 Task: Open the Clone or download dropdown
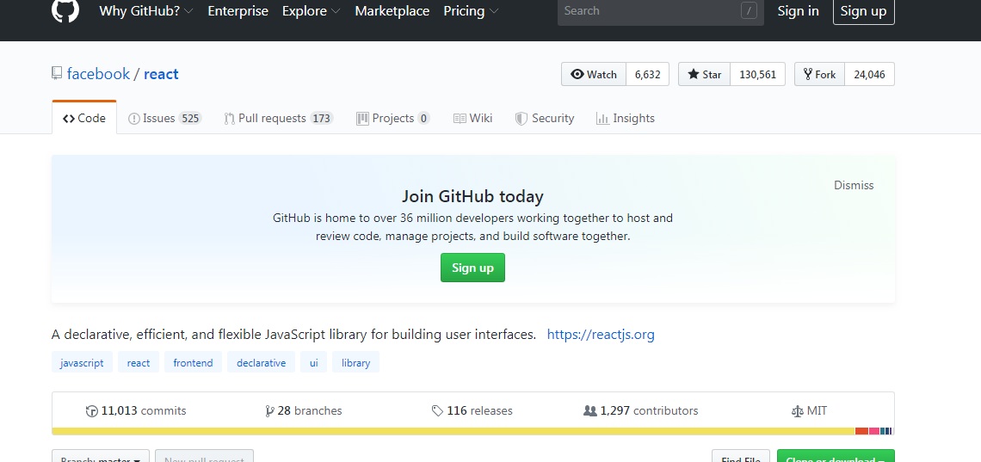click(836, 456)
